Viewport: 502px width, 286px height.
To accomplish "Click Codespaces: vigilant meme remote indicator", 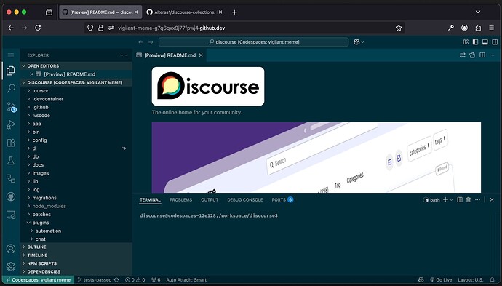I will click(38, 280).
